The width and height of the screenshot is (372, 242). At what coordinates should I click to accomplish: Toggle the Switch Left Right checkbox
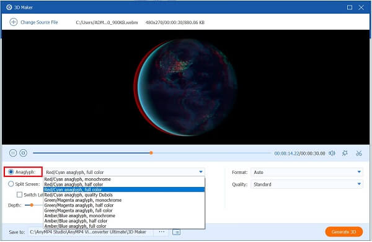19,194
